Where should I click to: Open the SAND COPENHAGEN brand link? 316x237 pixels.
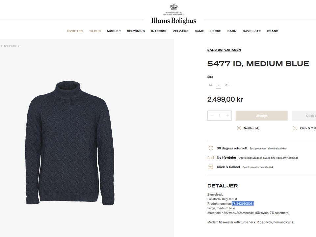coord(224,50)
